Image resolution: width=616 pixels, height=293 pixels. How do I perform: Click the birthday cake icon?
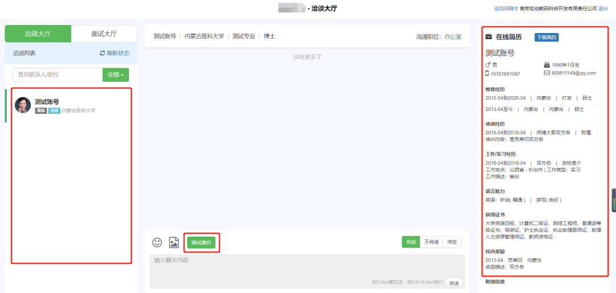547,65
